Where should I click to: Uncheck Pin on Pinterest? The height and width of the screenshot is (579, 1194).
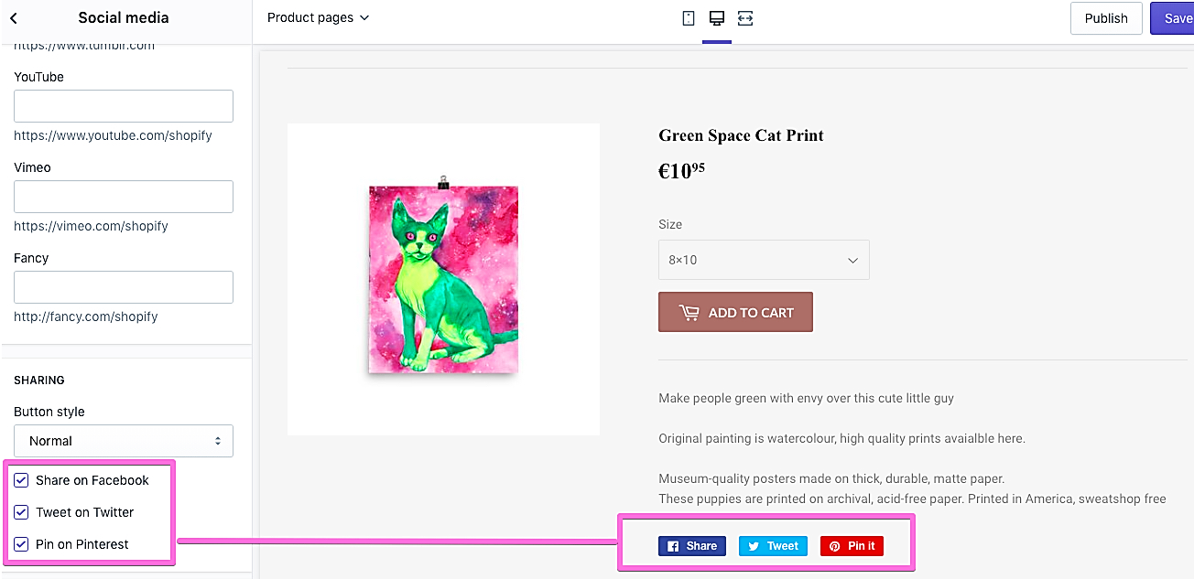[21, 544]
